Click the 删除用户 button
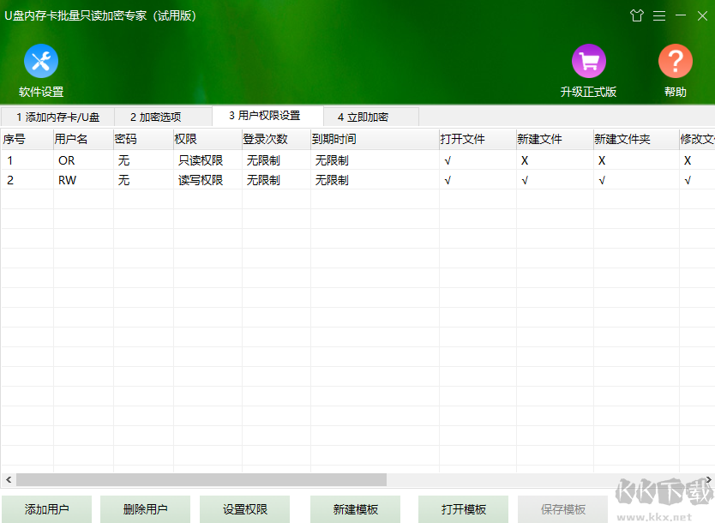The width and height of the screenshot is (715, 523). coord(145,508)
